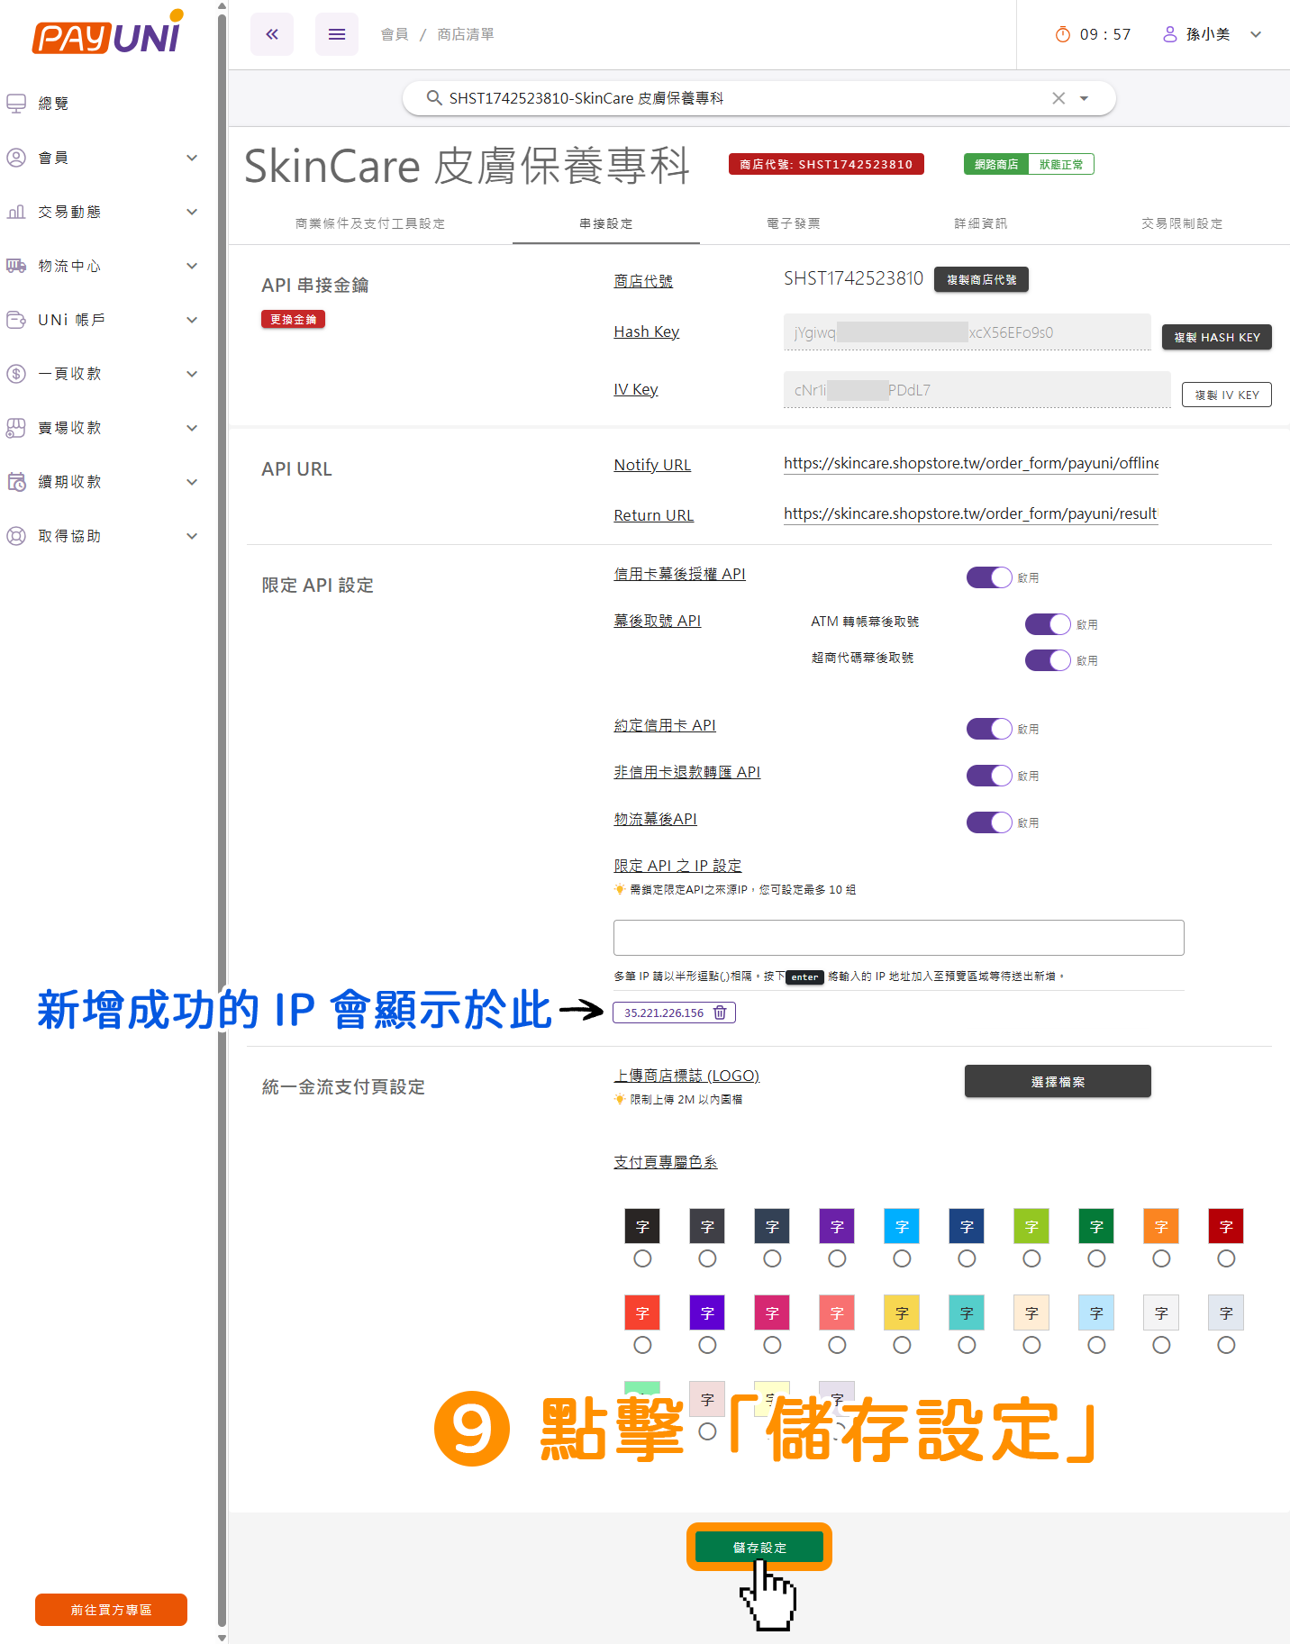Switch to 詳細資訊 tab
This screenshot has height=1644, width=1290.
click(x=981, y=223)
